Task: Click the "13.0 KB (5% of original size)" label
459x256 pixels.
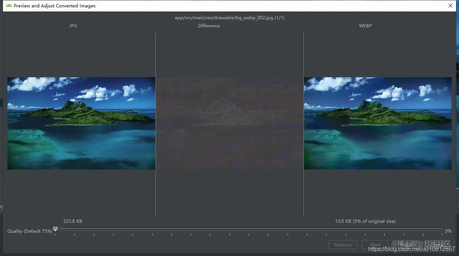Action: 365,221
